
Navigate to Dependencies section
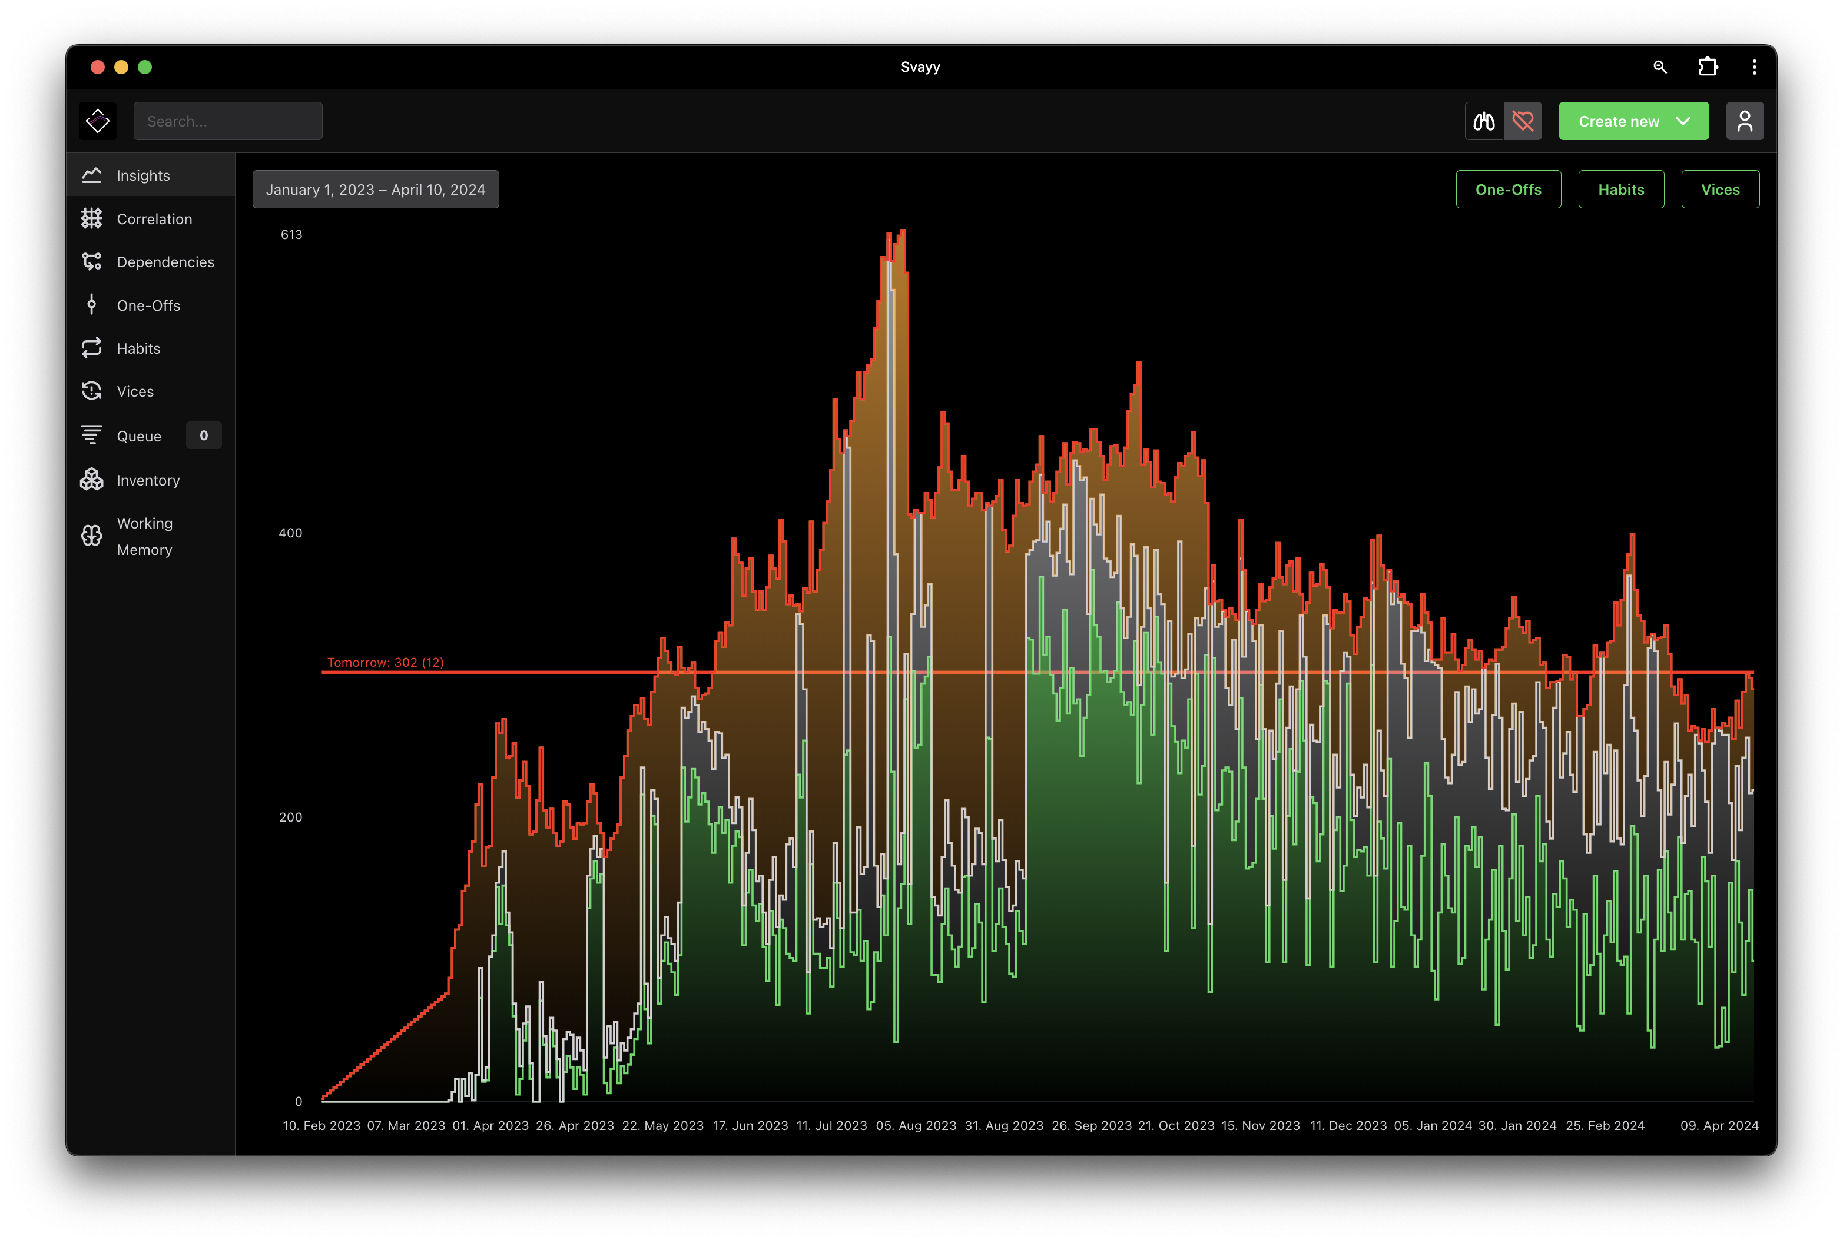click(151, 261)
